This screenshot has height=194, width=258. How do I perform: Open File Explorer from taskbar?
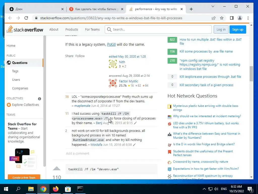[31, 189]
